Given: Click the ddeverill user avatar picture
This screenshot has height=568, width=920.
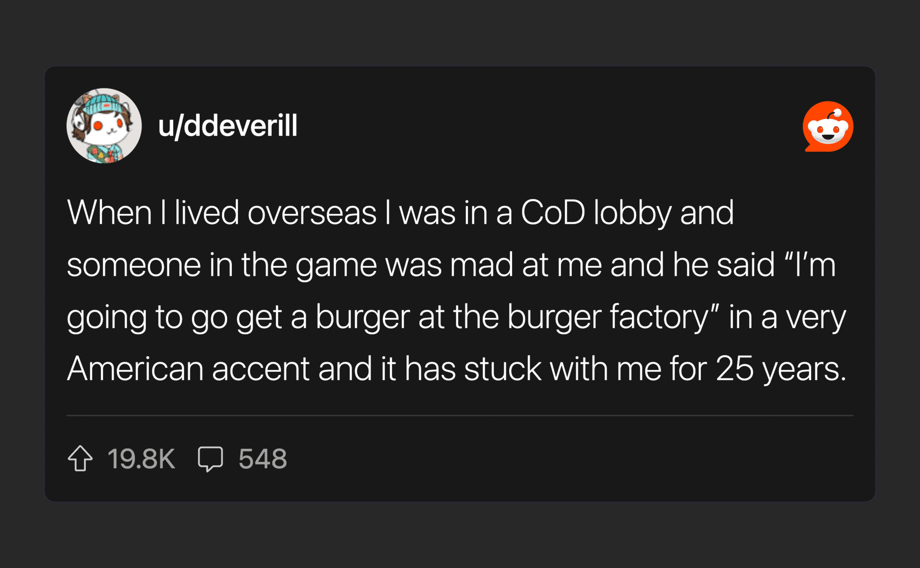Looking at the screenshot, I should (x=104, y=126).
